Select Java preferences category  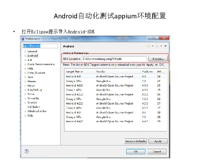pyautogui.click(x=30, y=77)
